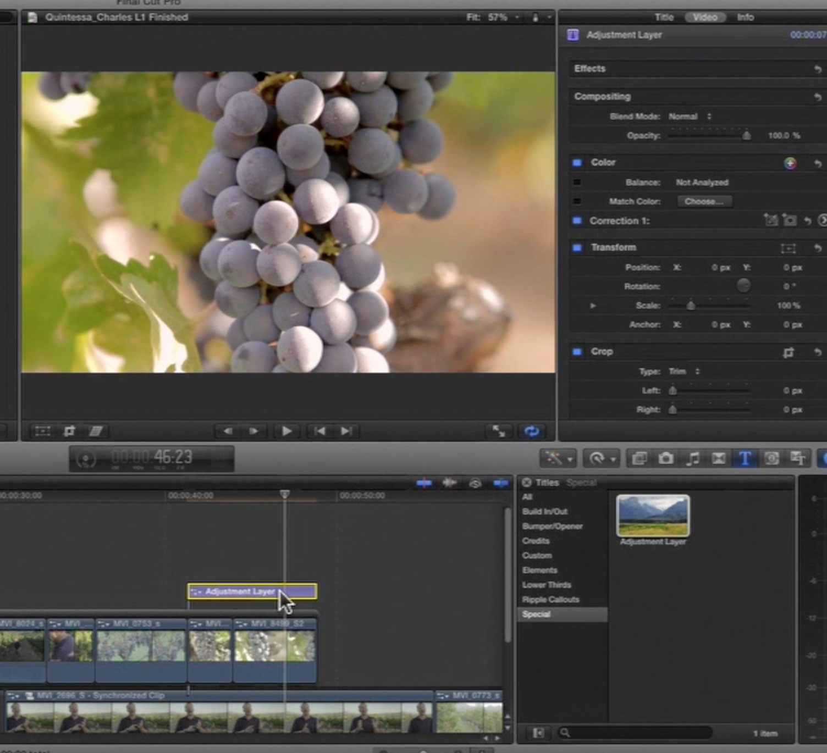Expand the Scale disclosure triangle
The height and width of the screenshot is (753, 827).
pyautogui.click(x=593, y=306)
